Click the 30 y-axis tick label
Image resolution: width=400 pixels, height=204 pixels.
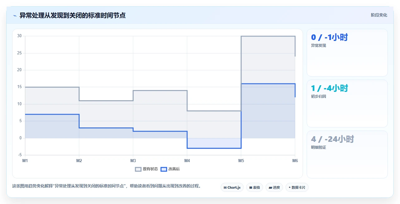click(19, 36)
